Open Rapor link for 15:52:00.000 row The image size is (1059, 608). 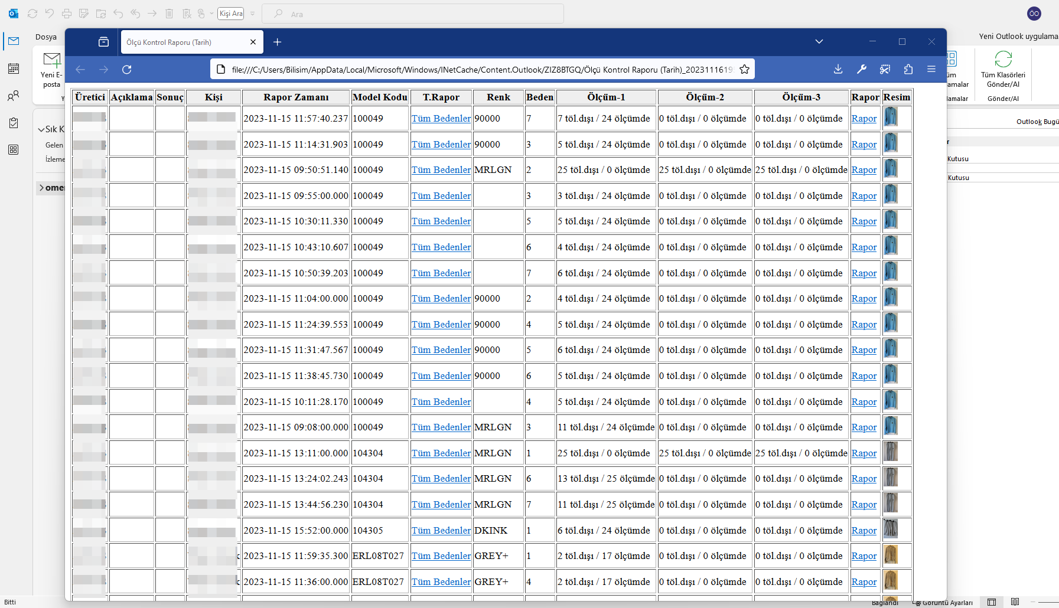(x=864, y=531)
